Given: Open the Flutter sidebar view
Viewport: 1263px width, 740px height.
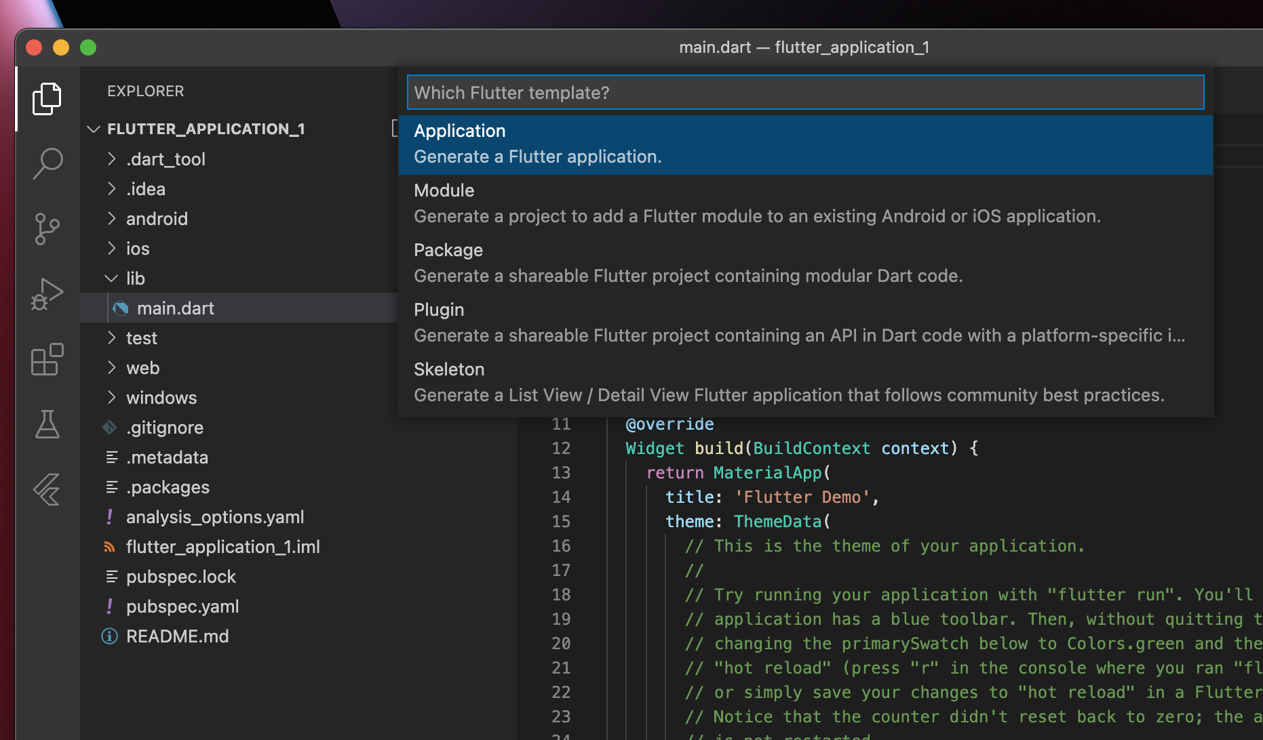Looking at the screenshot, I should (47, 489).
